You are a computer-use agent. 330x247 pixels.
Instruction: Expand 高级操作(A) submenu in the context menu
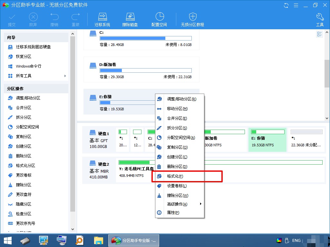pos(180,204)
